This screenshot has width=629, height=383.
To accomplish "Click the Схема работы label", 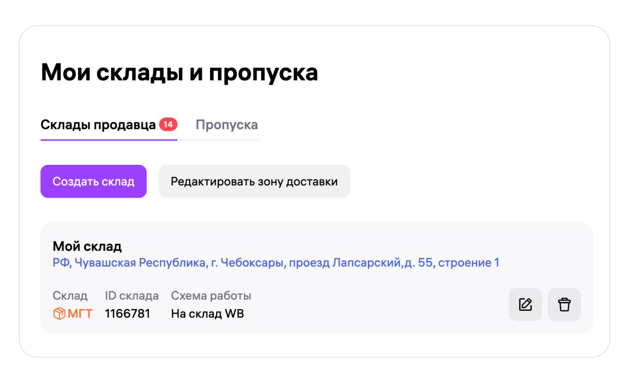I will point(211,296).
